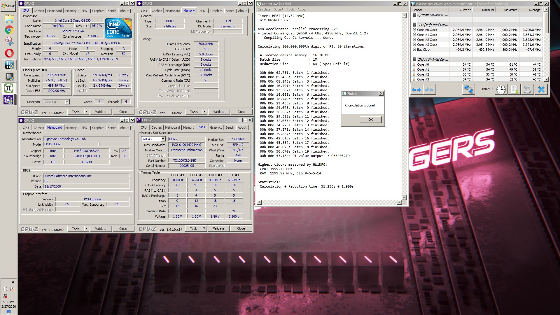
Task: Shrink HWiNFO columns with the inward arrows icon
Action: click(x=429, y=90)
